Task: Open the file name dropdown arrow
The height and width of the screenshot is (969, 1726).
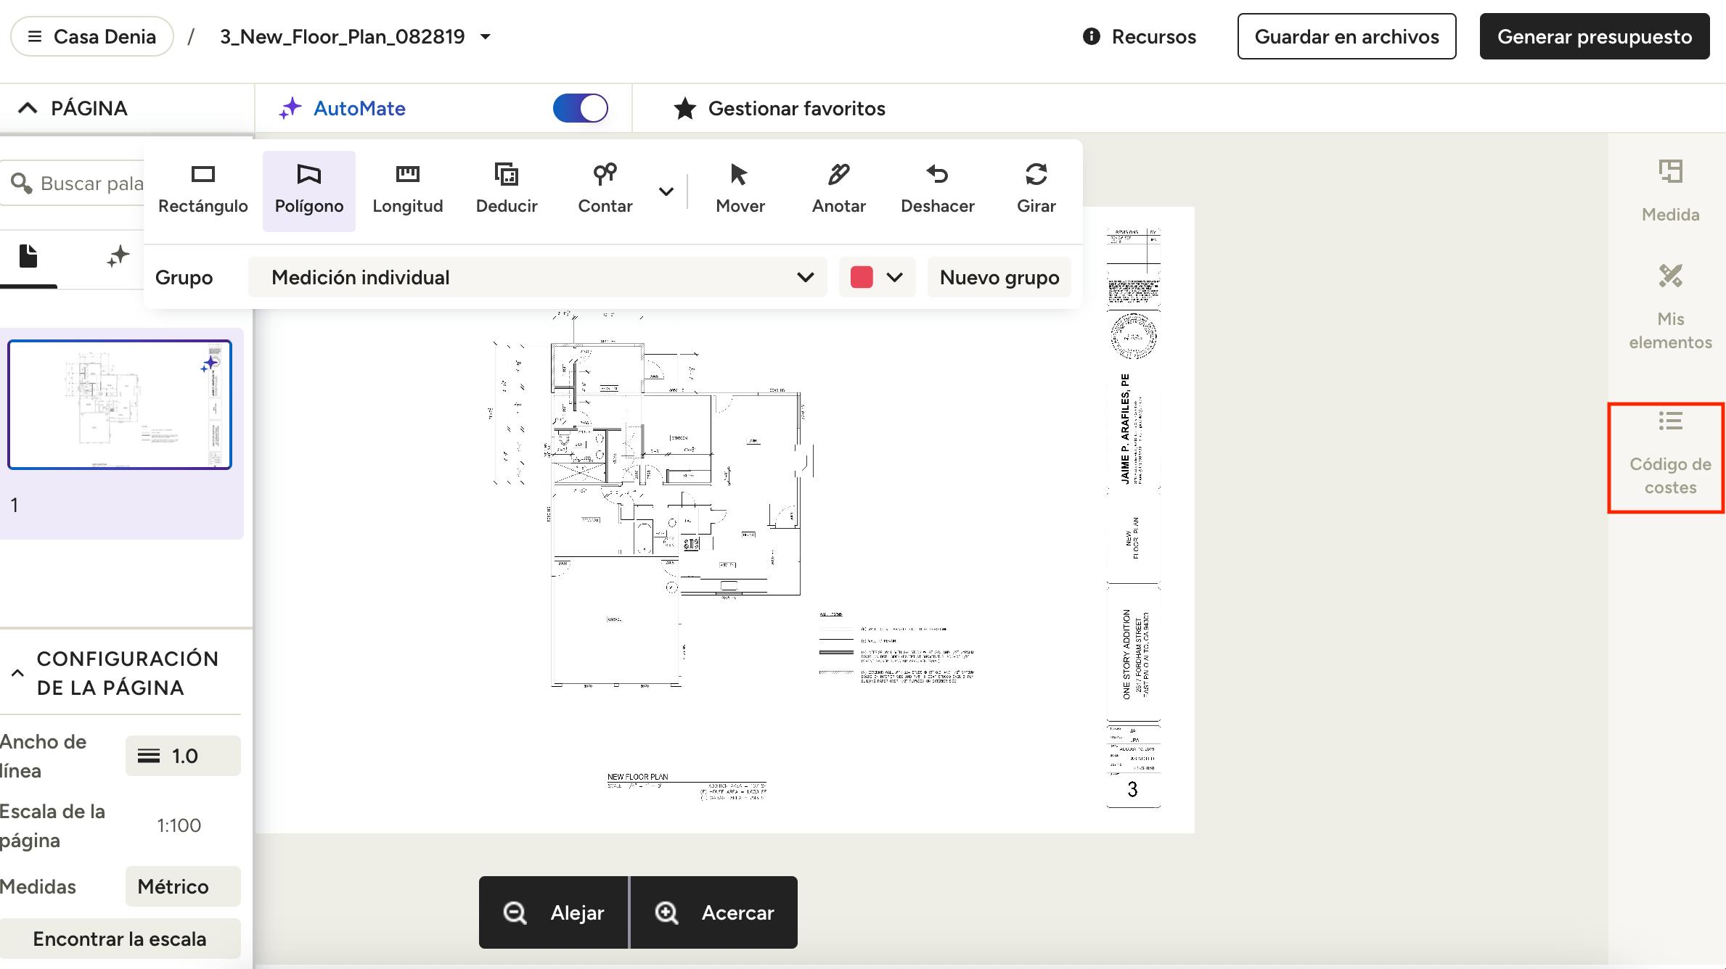Action: [486, 36]
